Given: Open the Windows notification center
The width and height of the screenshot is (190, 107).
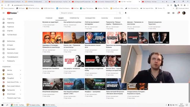Looking at the screenshot, I should (x=187, y=105).
